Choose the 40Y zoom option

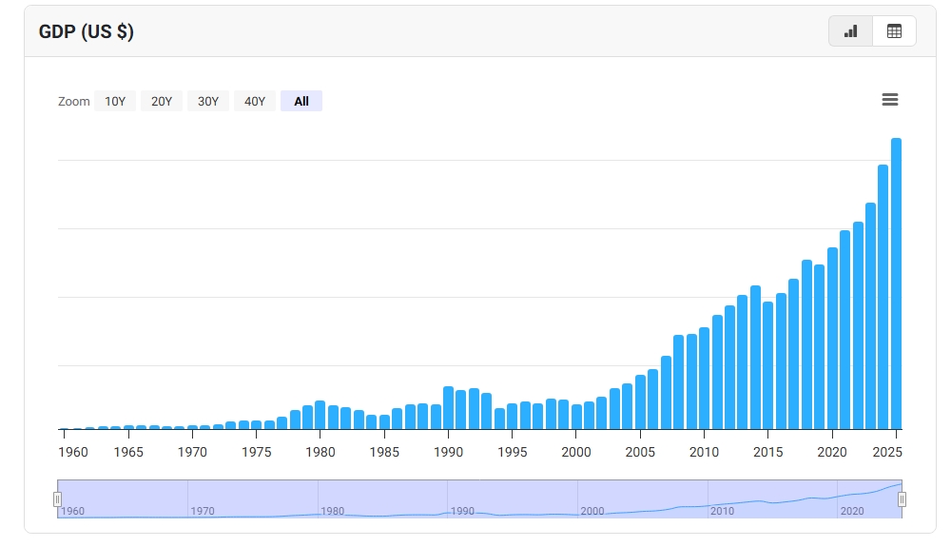click(x=255, y=101)
